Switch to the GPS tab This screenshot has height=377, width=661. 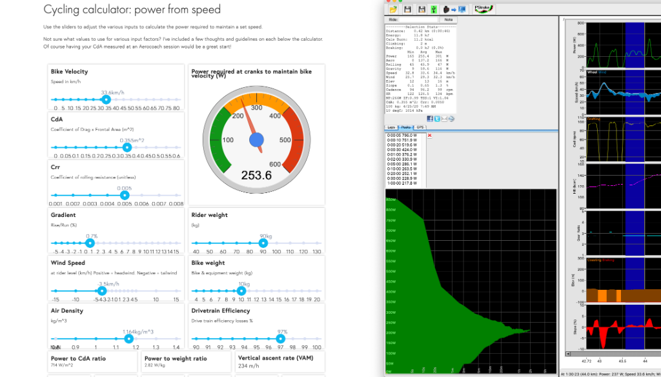coord(421,127)
